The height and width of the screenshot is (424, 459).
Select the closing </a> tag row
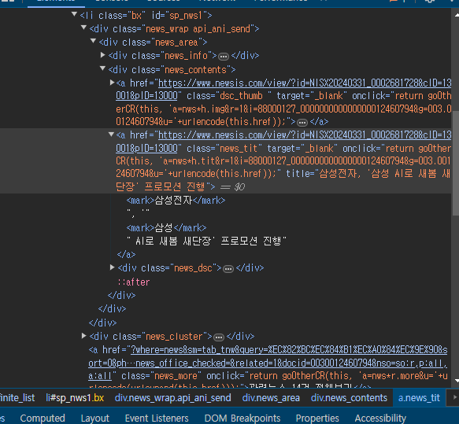pyautogui.click(x=126, y=254)
